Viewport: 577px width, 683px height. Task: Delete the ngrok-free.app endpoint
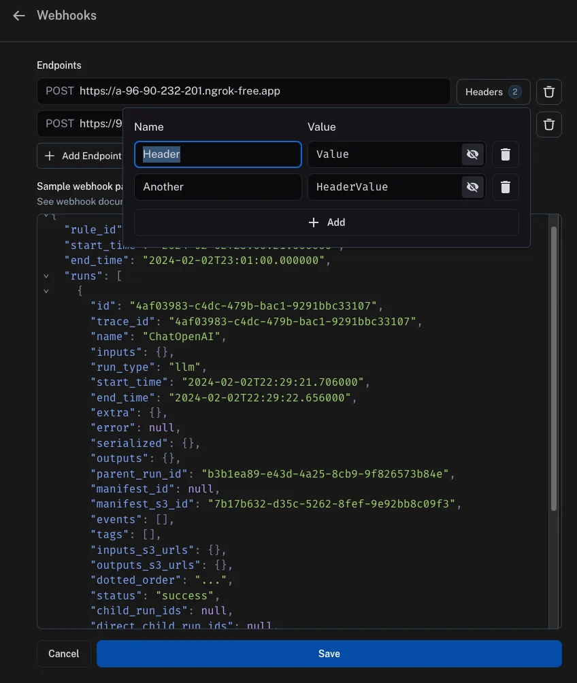(x=548, y=92)
